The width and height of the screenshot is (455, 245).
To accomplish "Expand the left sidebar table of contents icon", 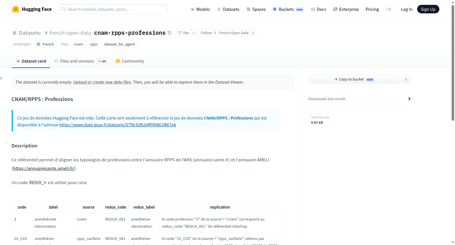I will point(1,78).
